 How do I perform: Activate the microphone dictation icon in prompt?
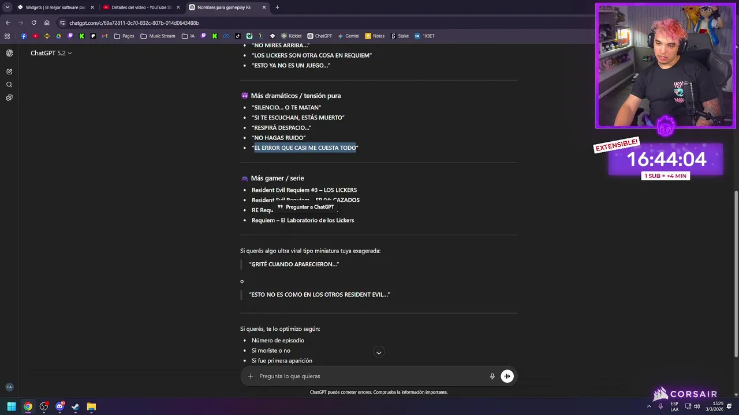click(x=492, y=376)
